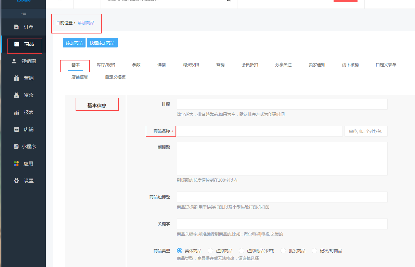Image resolution: width=415 pixels, height=267 pixels.
Task: Open the sidebar 营销 gift icon
Action: (16, 78)
